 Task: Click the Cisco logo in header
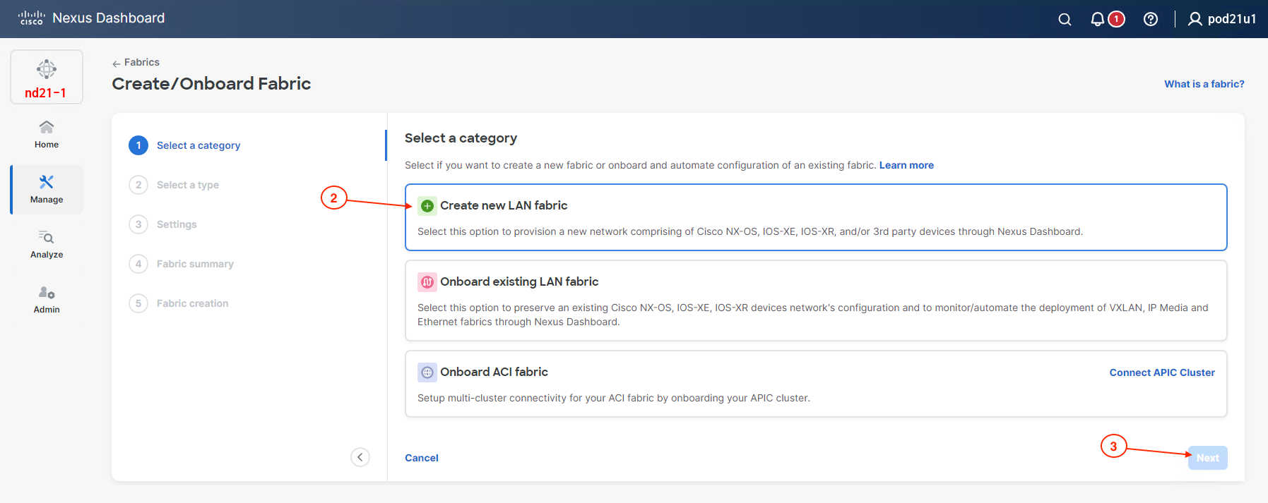(32, 18)
